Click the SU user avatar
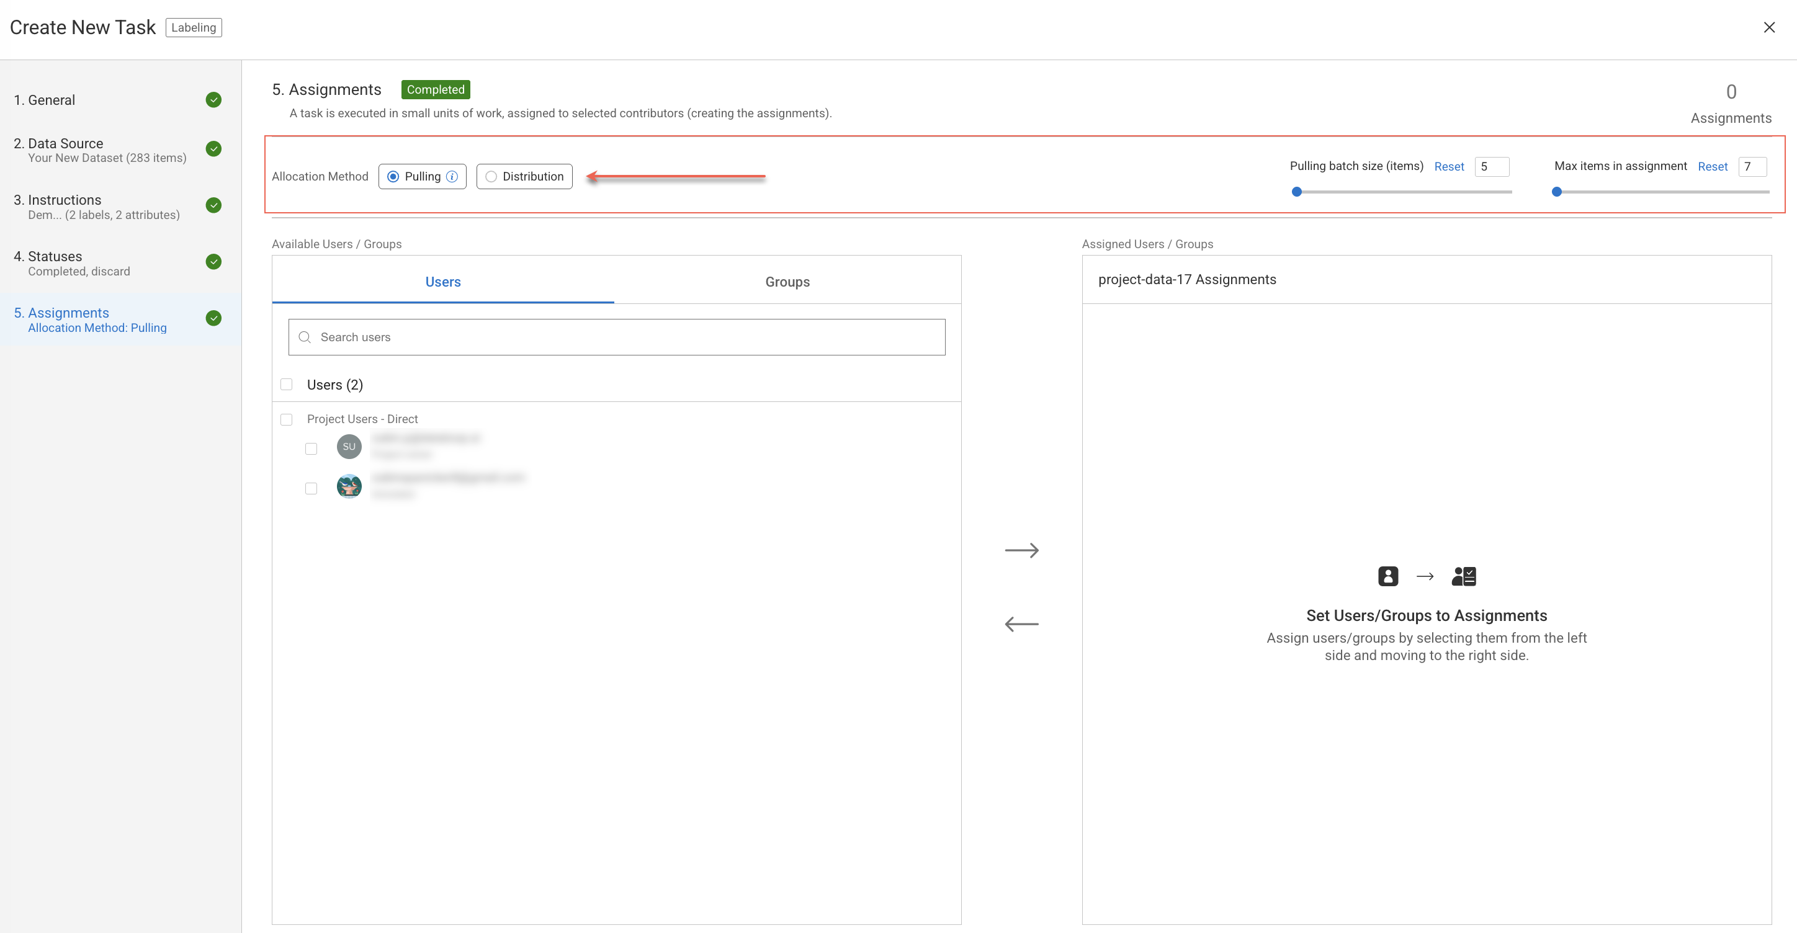The image size is (1797, 933). [349, 446]
